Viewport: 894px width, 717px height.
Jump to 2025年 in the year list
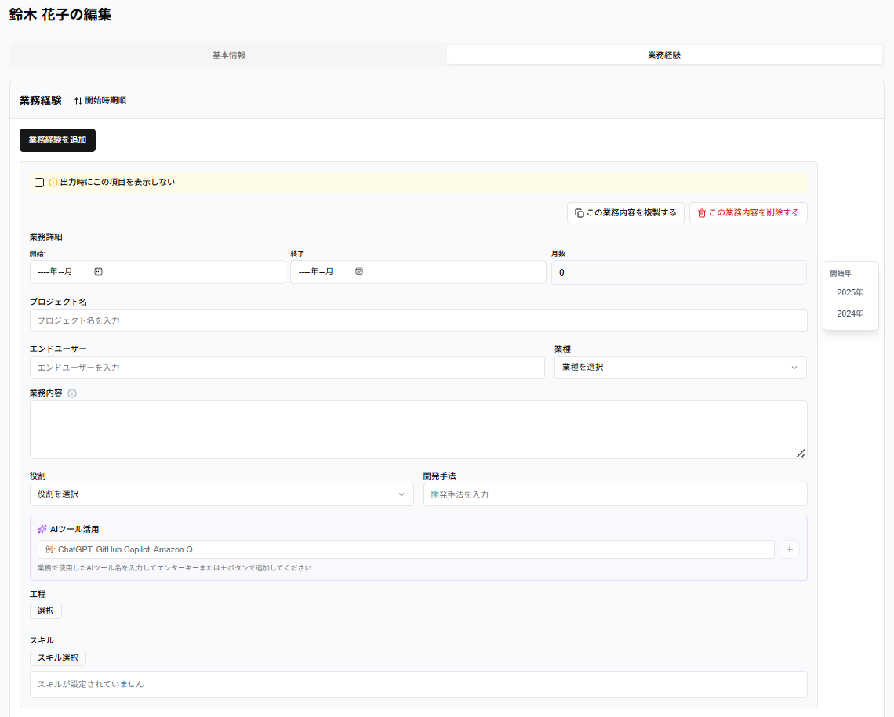[x=850, y=292]
